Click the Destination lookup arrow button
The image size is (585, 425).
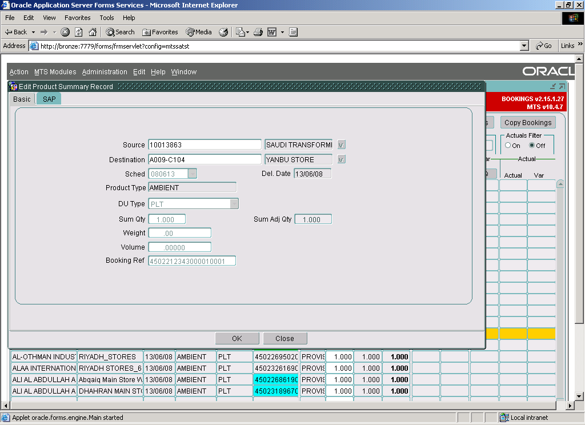(341, 160)
